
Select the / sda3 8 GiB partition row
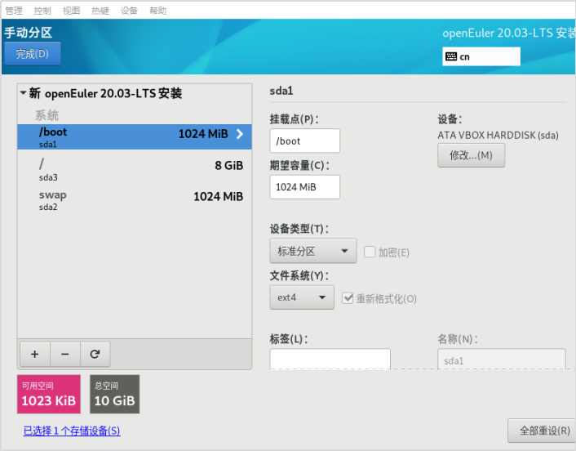(135, 169)
